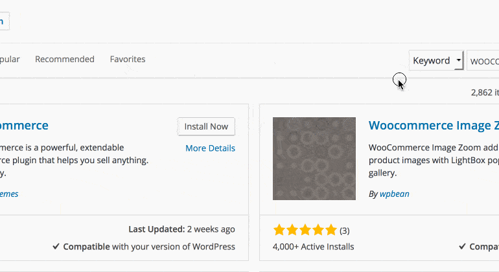Open More Details for the WooCommerce plugin

point(210,148)
